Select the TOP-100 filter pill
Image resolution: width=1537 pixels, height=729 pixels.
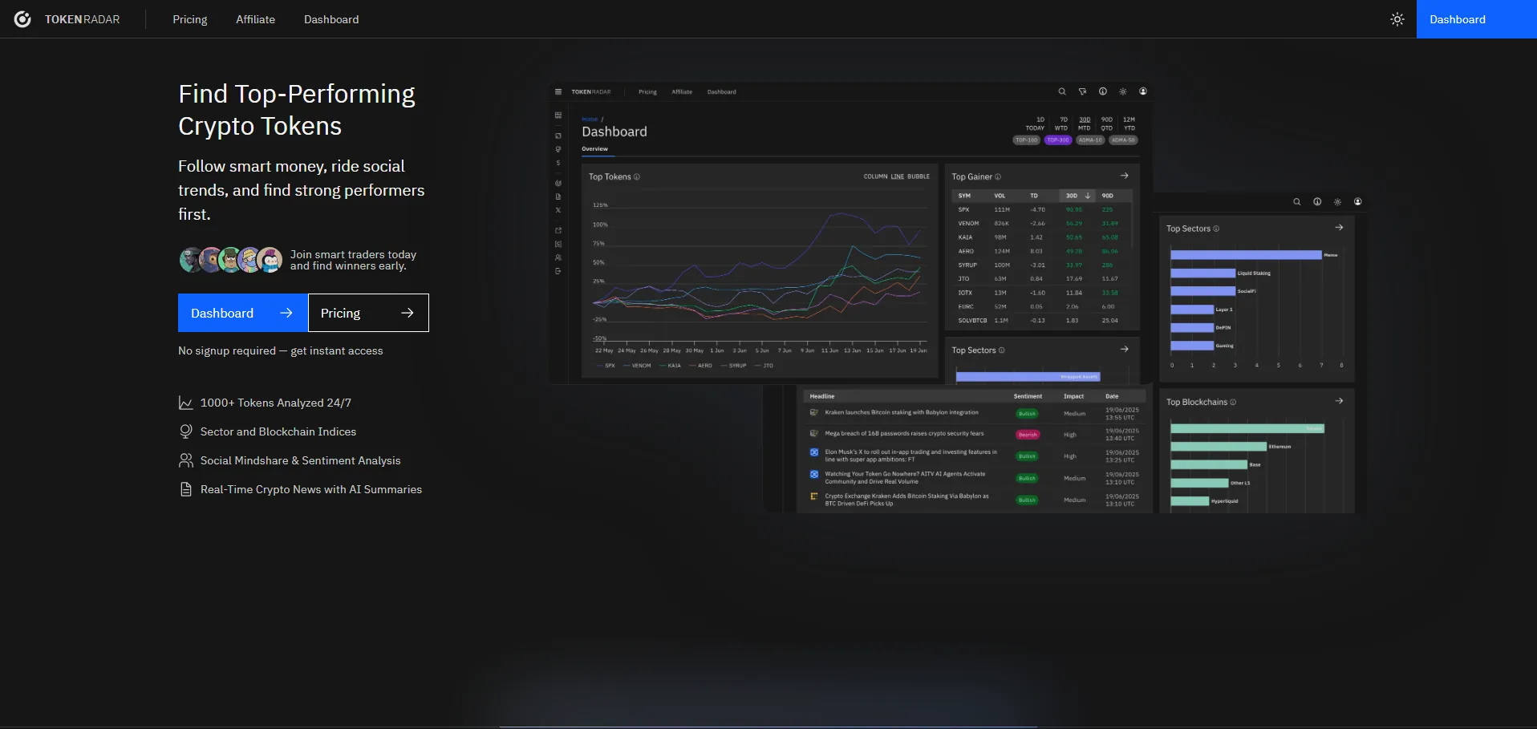click(1026, 140)
